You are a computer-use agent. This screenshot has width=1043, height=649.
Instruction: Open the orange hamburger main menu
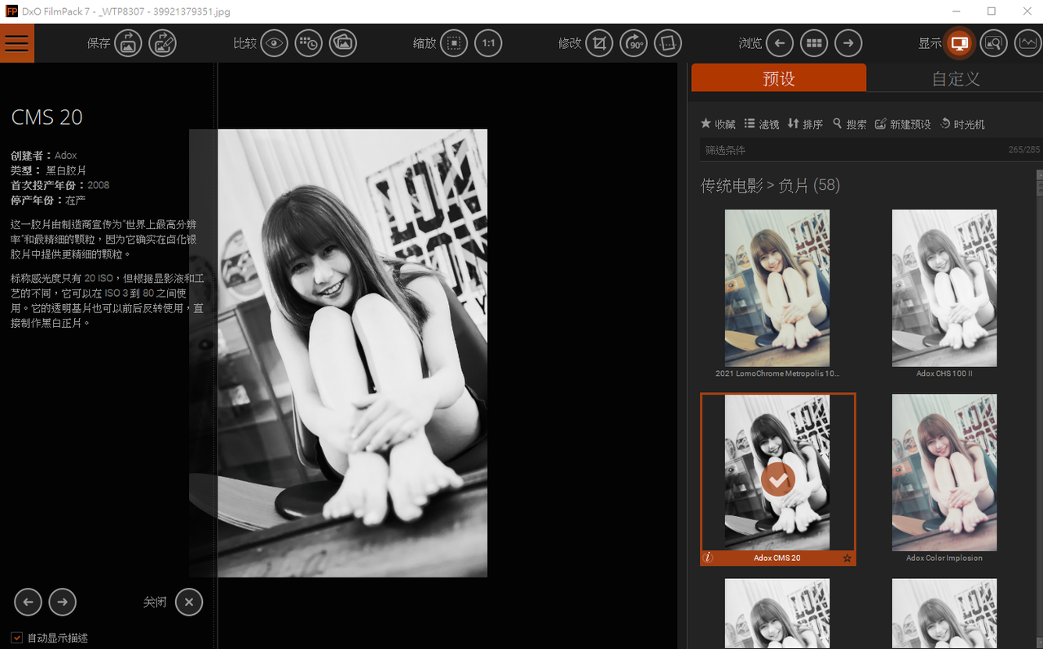[17, 43]
